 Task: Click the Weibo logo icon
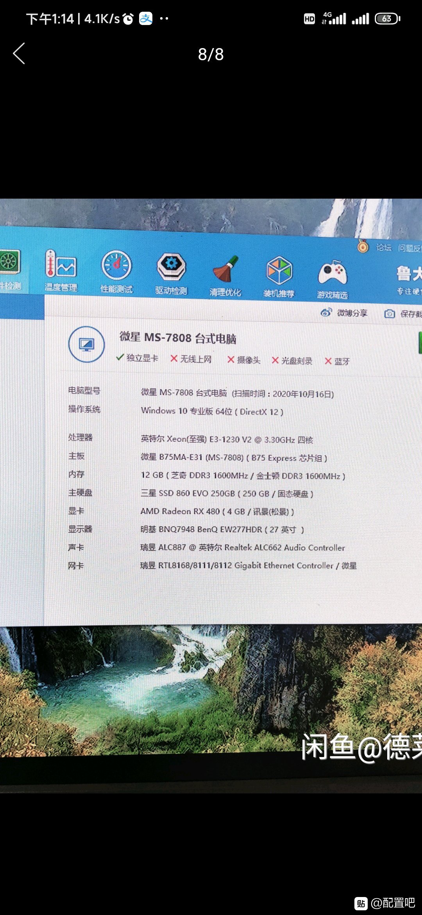(x=326, y=312)
